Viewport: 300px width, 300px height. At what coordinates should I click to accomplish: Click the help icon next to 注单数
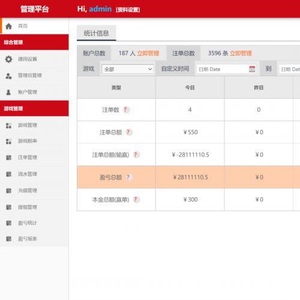pos(125,110)
